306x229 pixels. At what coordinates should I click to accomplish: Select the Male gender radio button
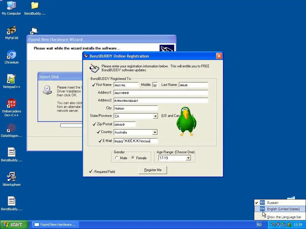point(117,158)
